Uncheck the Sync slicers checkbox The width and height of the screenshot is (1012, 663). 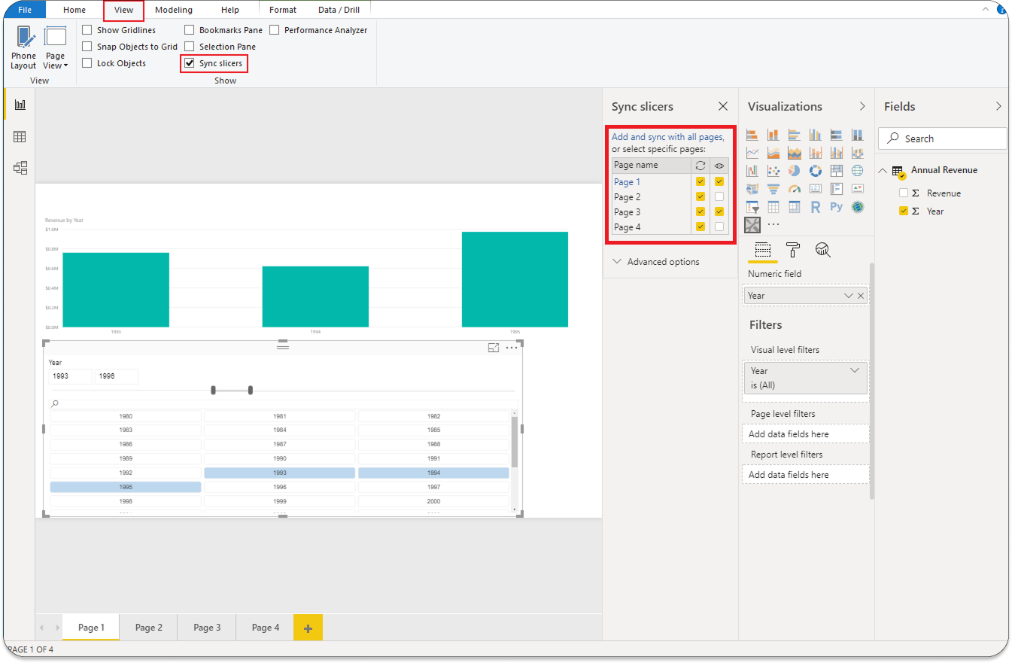(190, 63)
